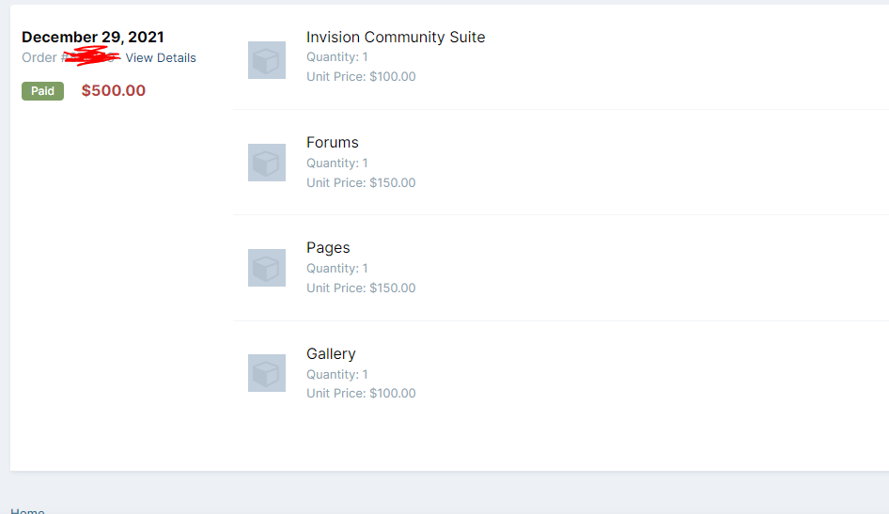Click the Gallery product box icon
The width and height of the screenshot is (889, 514).
[267, 373]
